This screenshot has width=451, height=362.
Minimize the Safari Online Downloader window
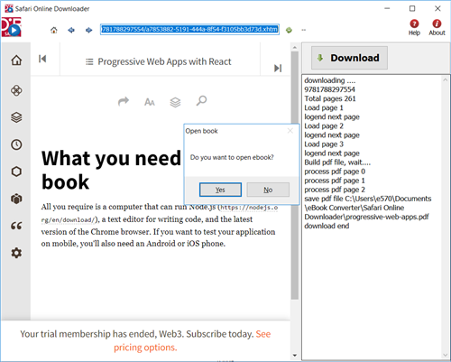[387, 8]
